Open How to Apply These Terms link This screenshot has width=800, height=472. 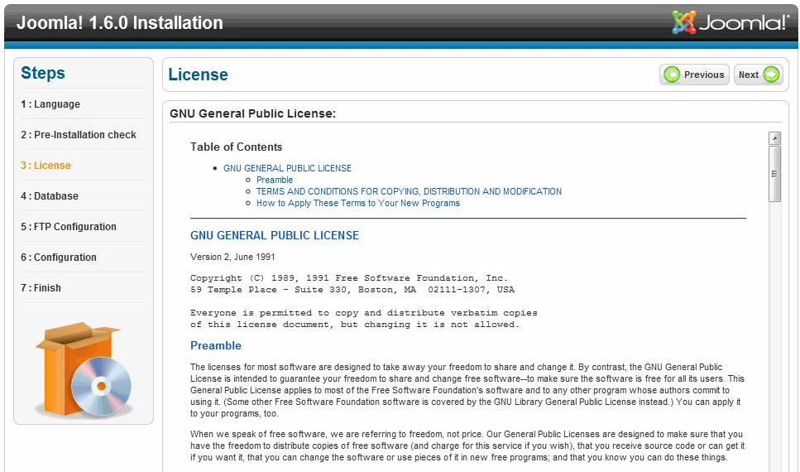pyautogui.click(x=357, y=204)
